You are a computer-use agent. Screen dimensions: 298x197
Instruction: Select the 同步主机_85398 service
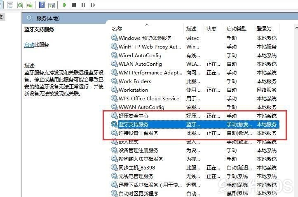195,168
